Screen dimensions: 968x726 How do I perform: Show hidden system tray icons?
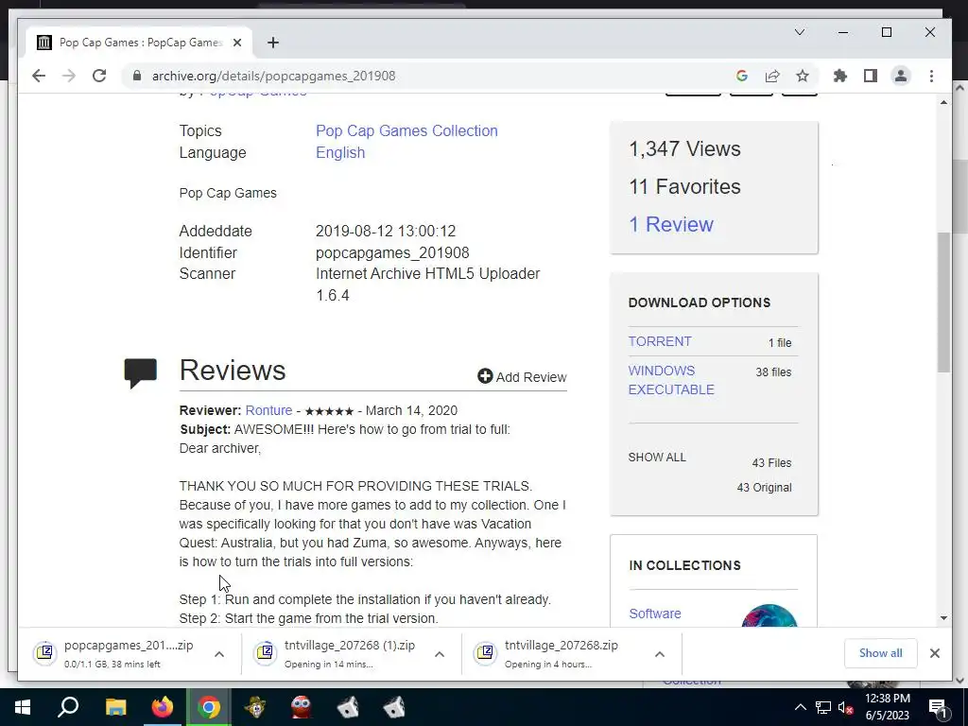pos(800,707)
